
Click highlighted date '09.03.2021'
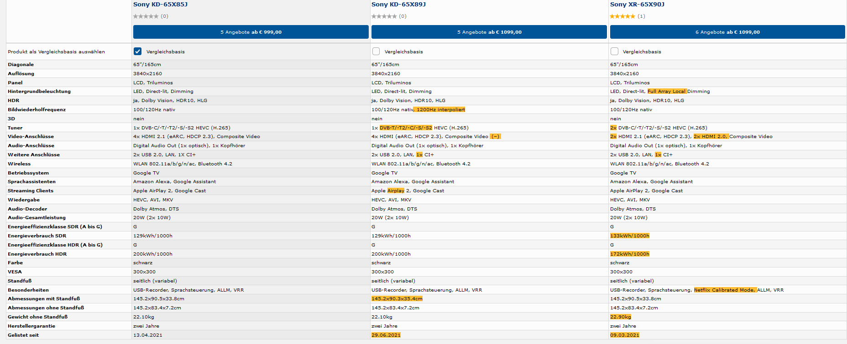coord(624,335)
